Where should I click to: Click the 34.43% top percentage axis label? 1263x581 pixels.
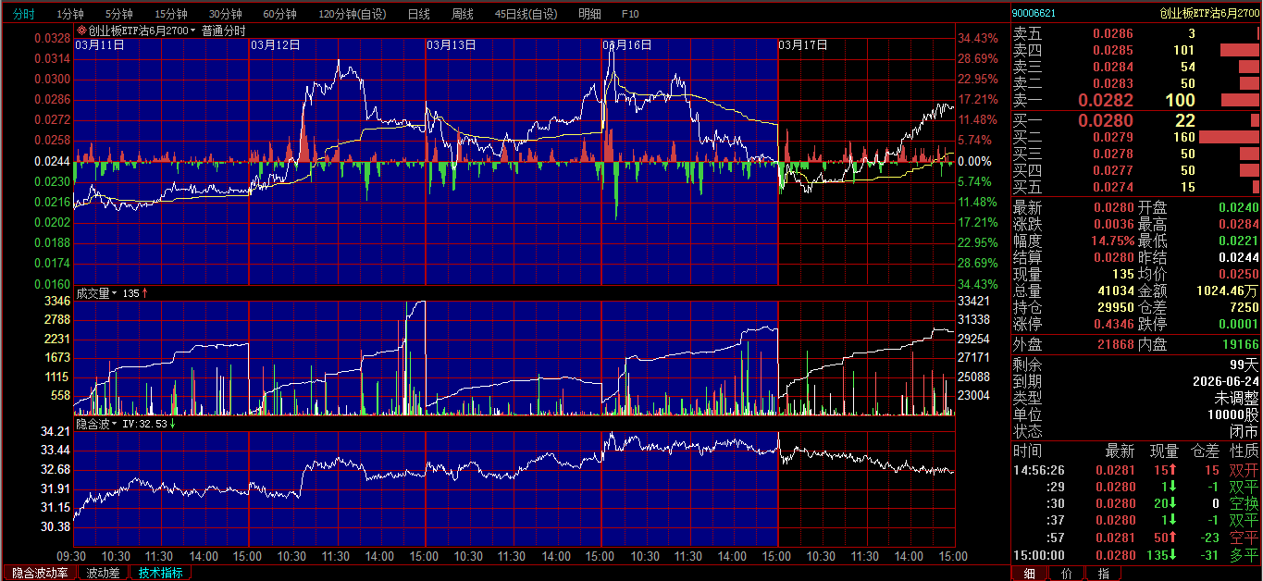[x=978, y=38]
